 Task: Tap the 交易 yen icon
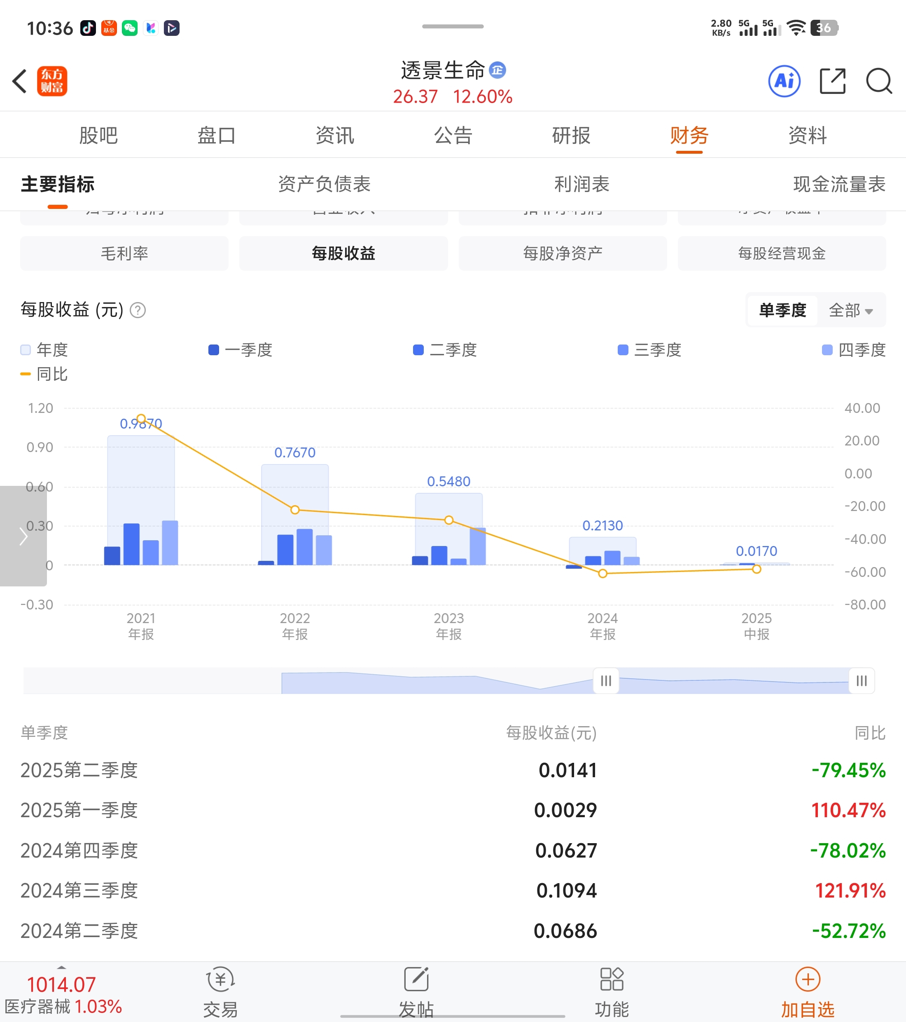click(x=220, y=980)
